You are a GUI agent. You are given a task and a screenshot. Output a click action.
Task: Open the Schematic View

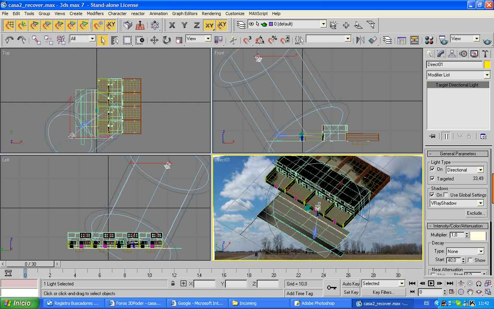(x=414, y=40)
